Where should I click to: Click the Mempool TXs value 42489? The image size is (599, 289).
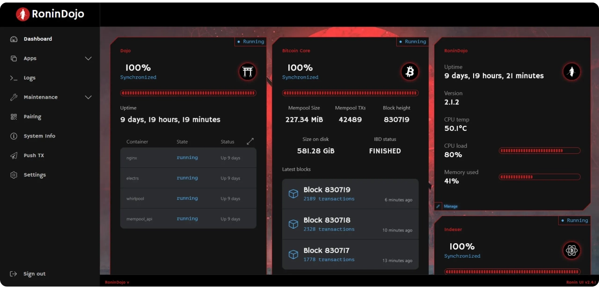point(351,120)
